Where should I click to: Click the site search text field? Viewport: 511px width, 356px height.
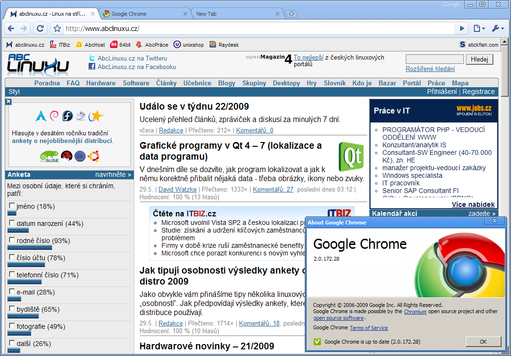[434, 60]
